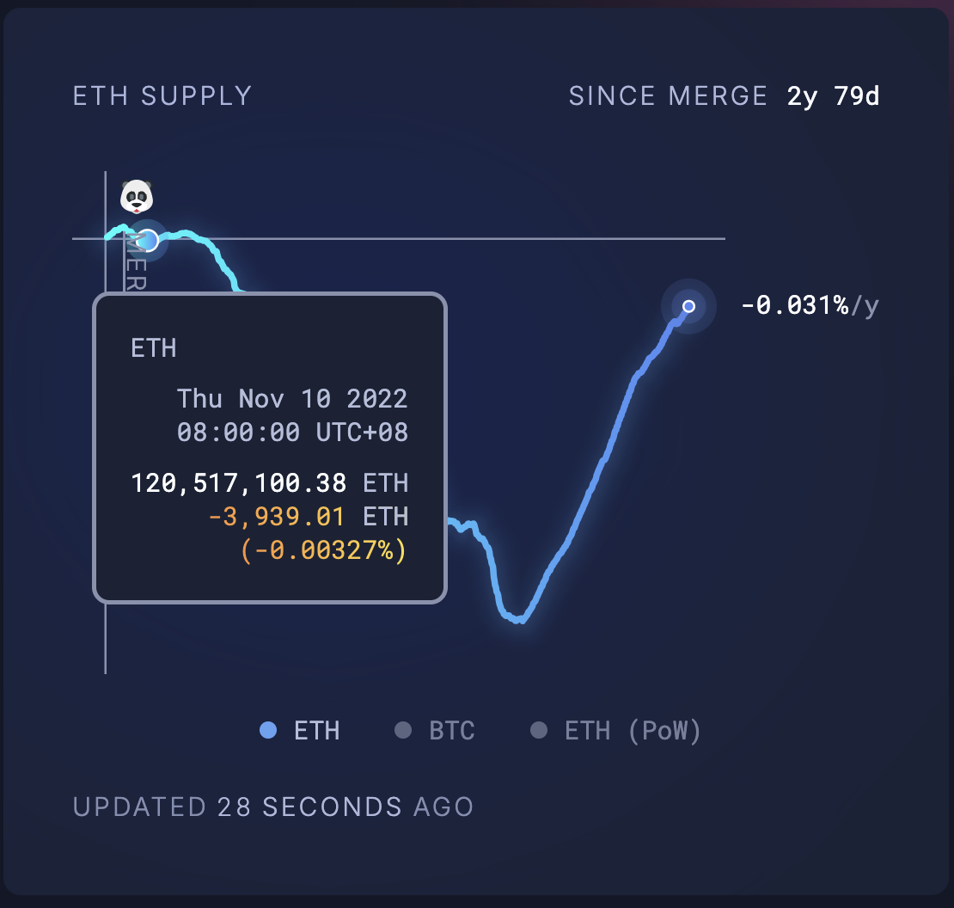The width and height of the screenshot is (954, 908).
Task: Select the SINCE MERGE label
Action: point(668,95)
